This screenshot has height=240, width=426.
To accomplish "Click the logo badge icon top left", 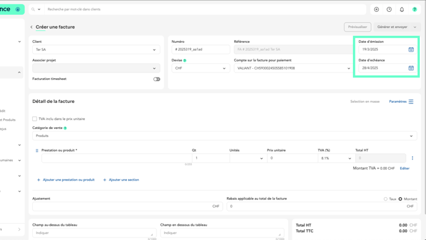I will coord(18,9).
